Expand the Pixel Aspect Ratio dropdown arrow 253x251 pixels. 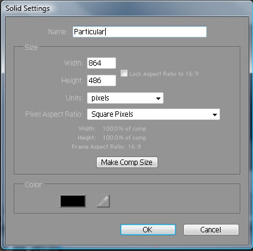click(x=215, y=114)
